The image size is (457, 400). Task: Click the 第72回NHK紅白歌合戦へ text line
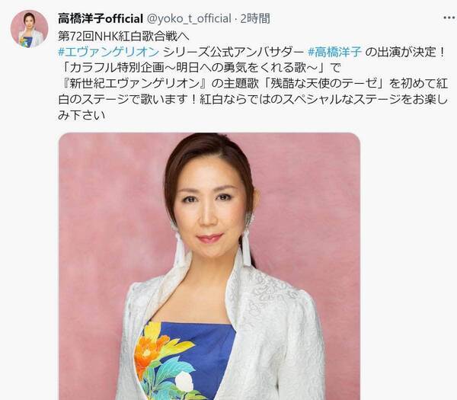pyautogui.click(x=123, y=37)
